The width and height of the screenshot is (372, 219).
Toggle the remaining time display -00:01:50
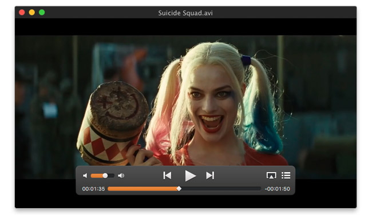[278, 189]
